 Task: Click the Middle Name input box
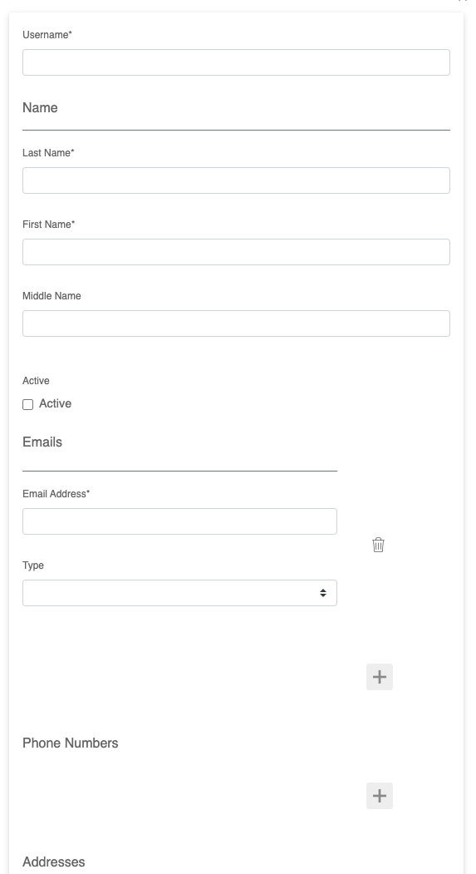click(236, 323)
